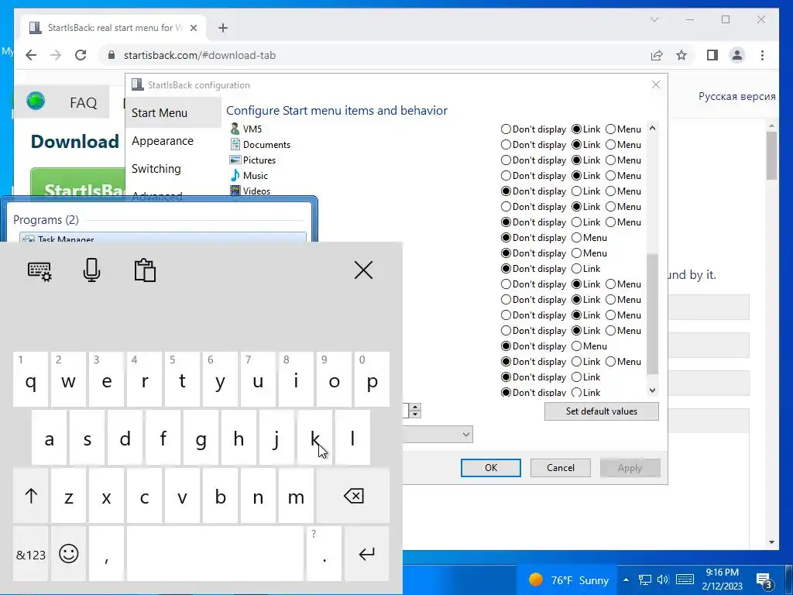Screen dimensions: 793x595
Task: Tap the enter return key
Action: click(x=366, y=553)
